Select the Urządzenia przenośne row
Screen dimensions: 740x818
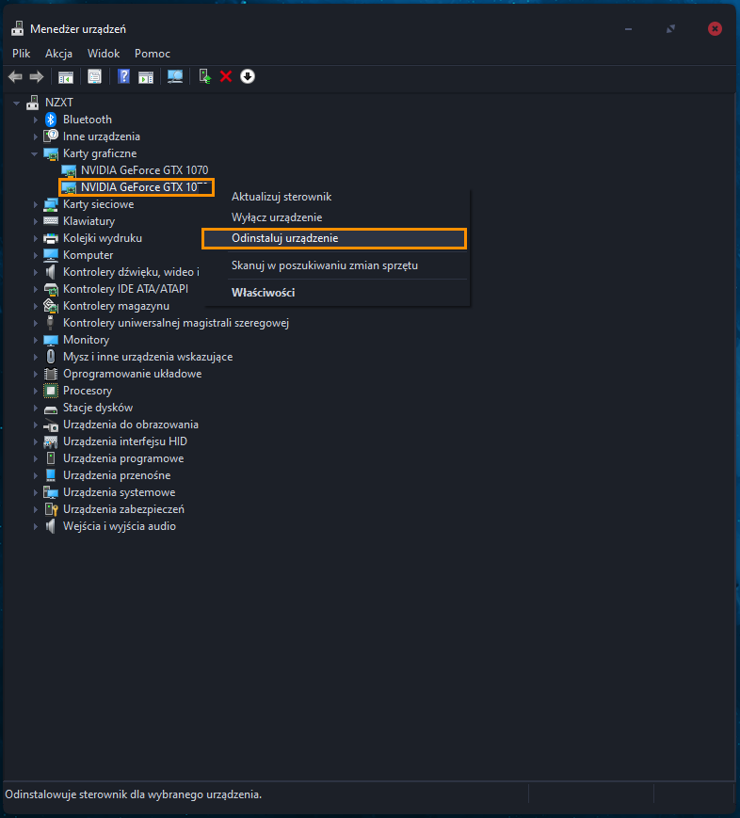(117, 475)
